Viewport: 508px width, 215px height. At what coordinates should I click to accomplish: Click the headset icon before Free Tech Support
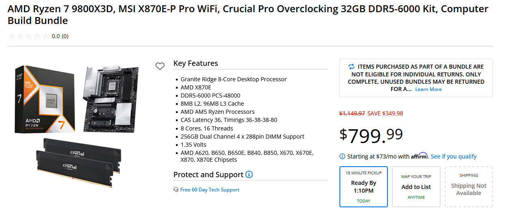pyautogui.click(x=176, y=190)
